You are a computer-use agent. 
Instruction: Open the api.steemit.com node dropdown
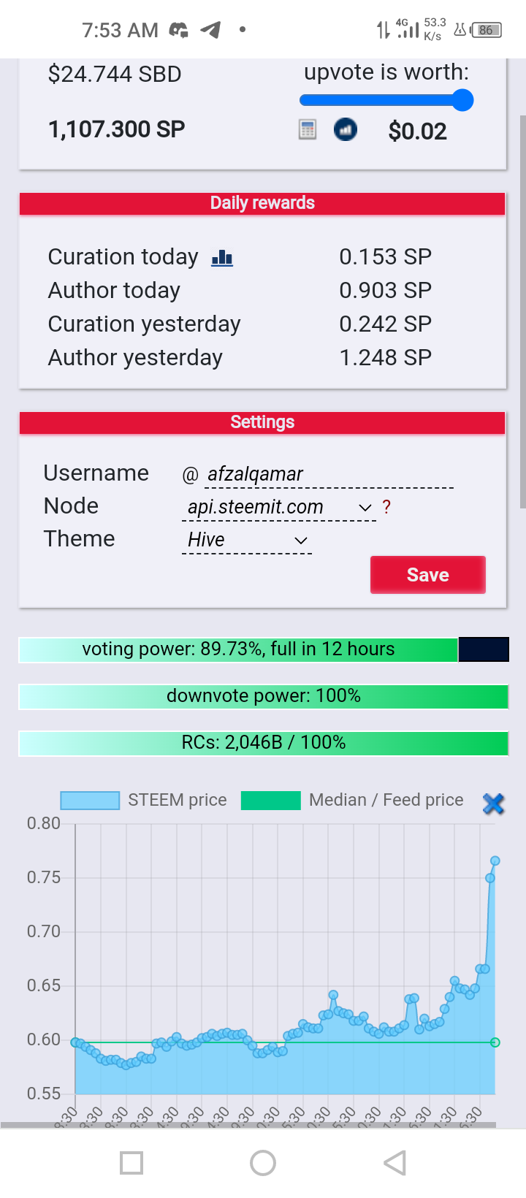279,507
